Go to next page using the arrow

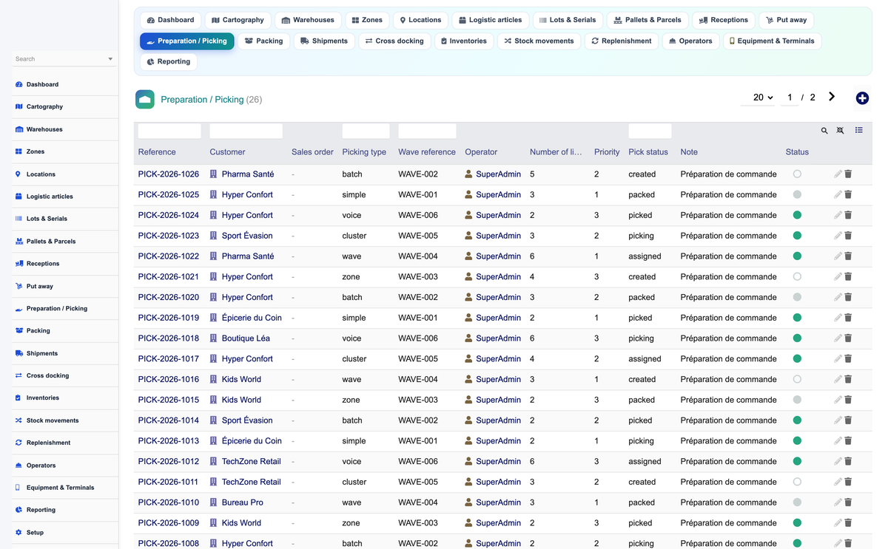pyautogui.click(x=832, y=97)
